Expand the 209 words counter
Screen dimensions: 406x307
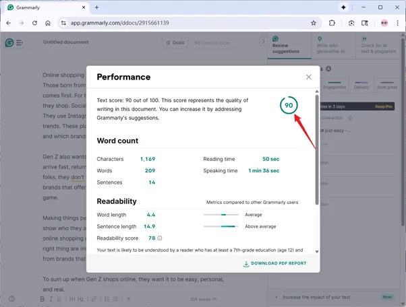point(204,299)
